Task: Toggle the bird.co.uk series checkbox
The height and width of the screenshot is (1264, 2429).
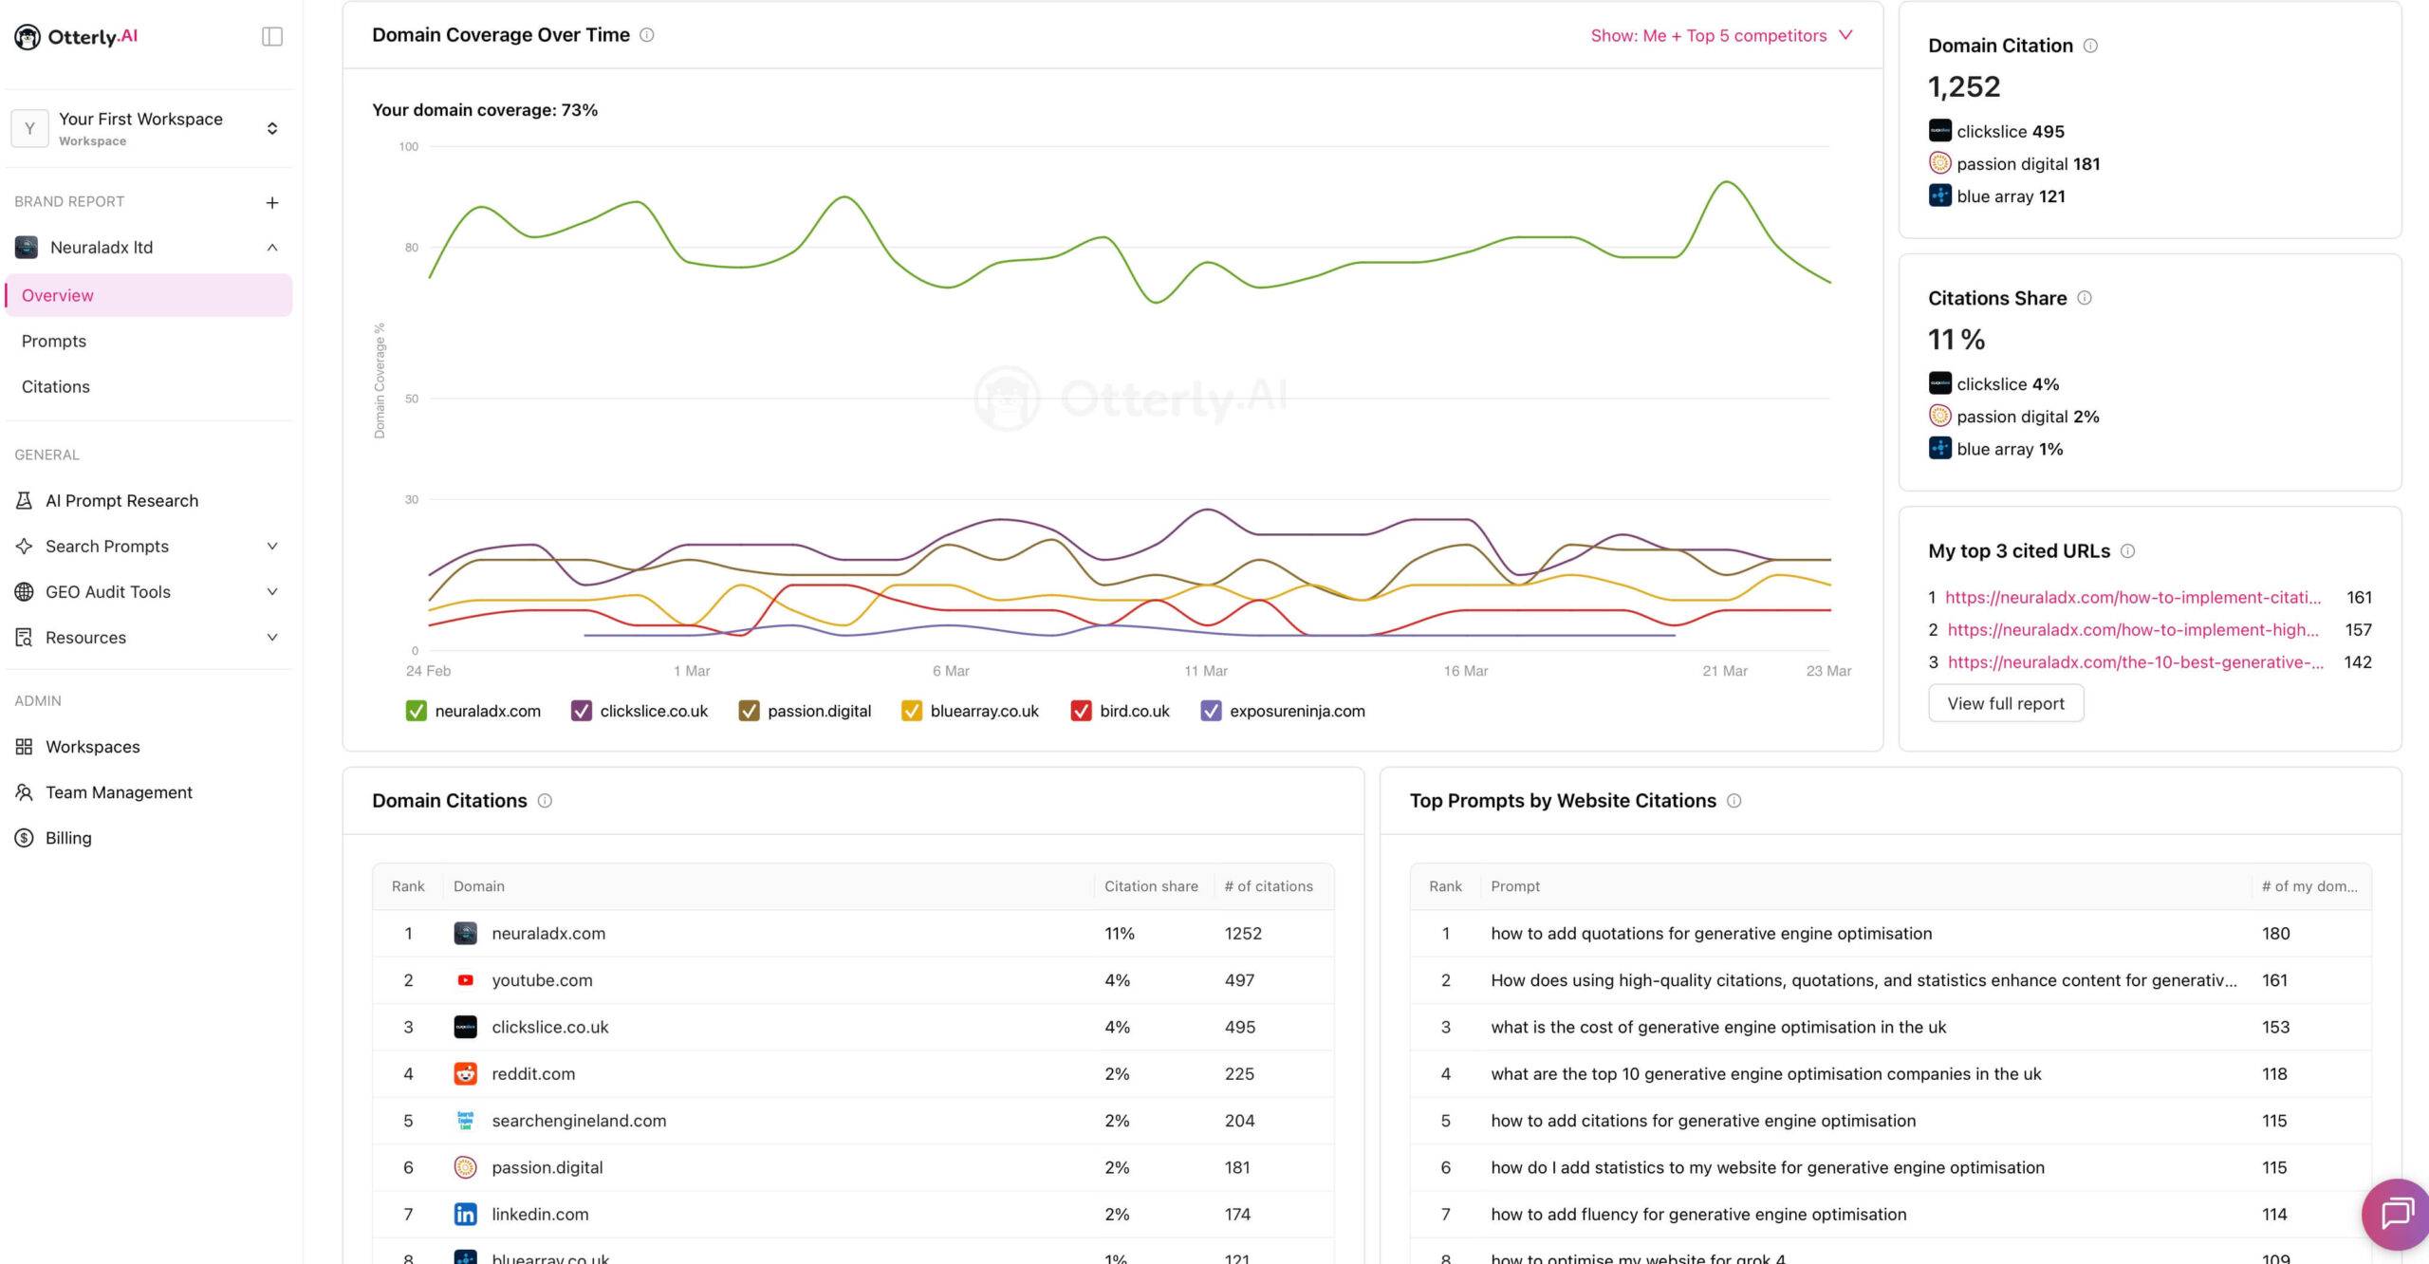Action: point(1081,711)
